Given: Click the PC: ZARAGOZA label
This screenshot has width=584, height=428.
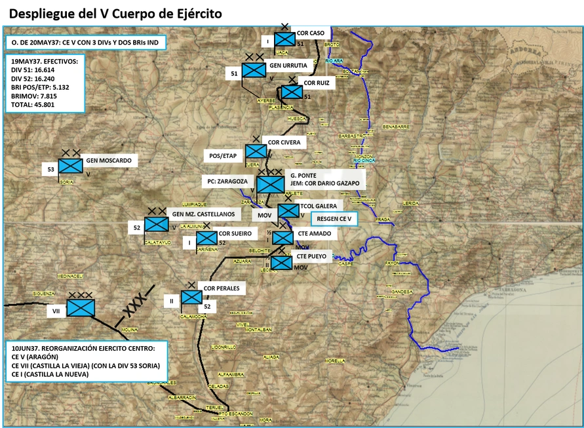Looking at the screenshot, I should click(x=227, y=182).
